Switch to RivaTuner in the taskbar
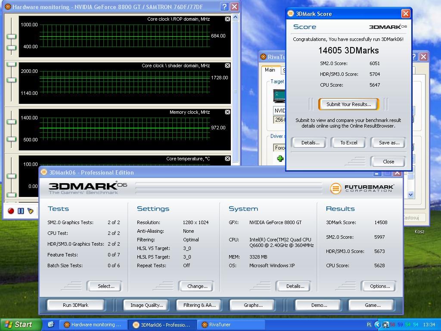The height and width of the screenshot is (331, 441). click(220, 325)
